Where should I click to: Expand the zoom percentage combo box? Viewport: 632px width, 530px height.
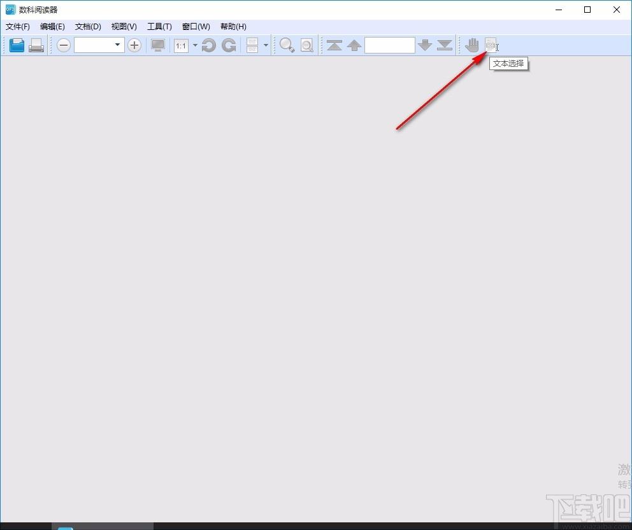pyautogui.click(x=99, y=45)
